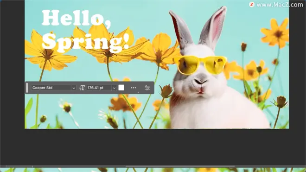Click the horizontal scrollbar thumb below the canvas

(180, 166)
